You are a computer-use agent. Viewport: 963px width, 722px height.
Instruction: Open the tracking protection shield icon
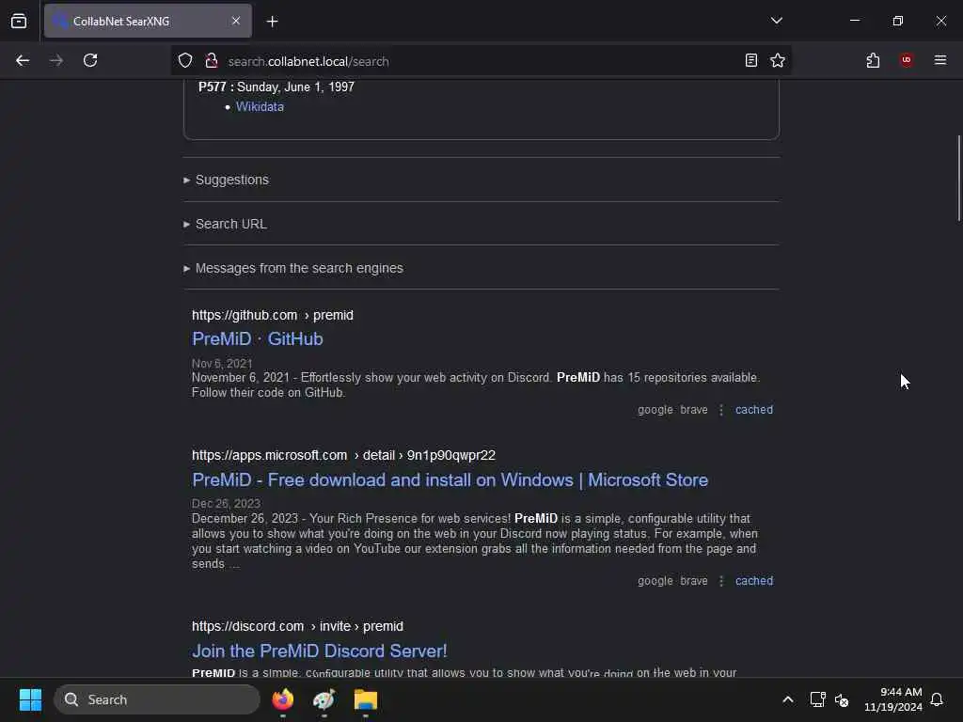(x=185, y=61)
